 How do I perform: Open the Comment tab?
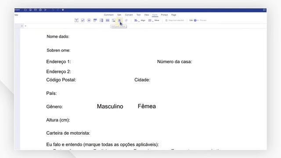coord(108,15)
